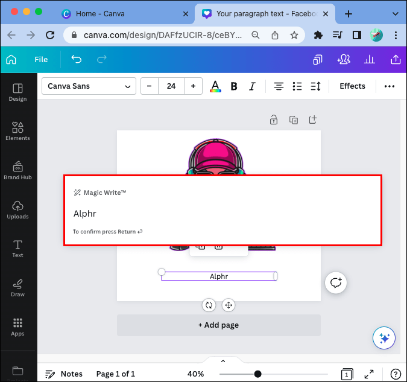Undo the last action
Image resolution: width=407 pixels, height=382 pixels.
point(77,60)
